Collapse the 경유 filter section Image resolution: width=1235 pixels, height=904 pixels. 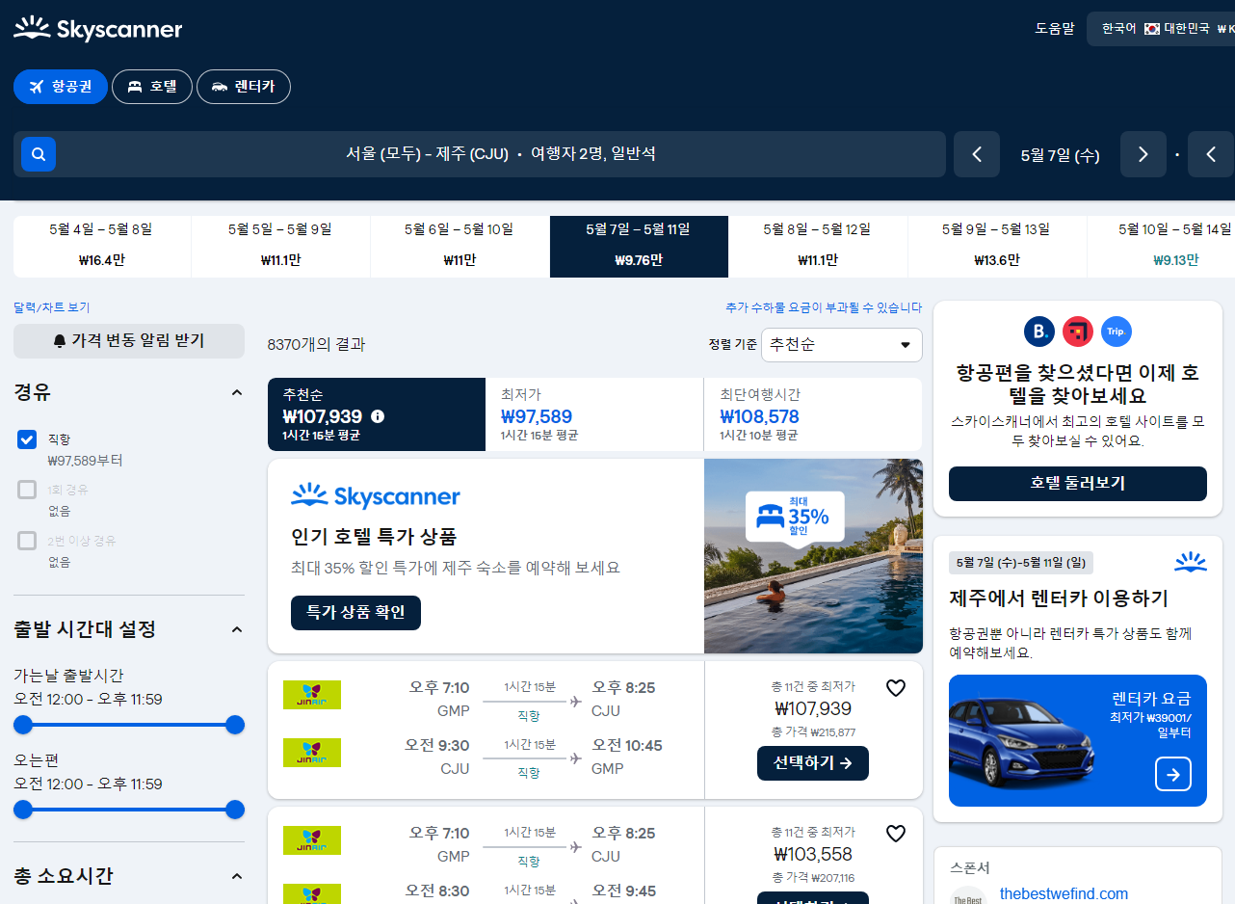coord(237,391)
